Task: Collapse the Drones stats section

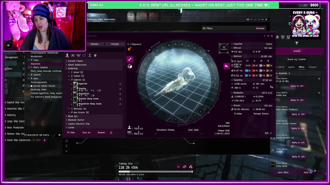Action: tap(232, 106)
